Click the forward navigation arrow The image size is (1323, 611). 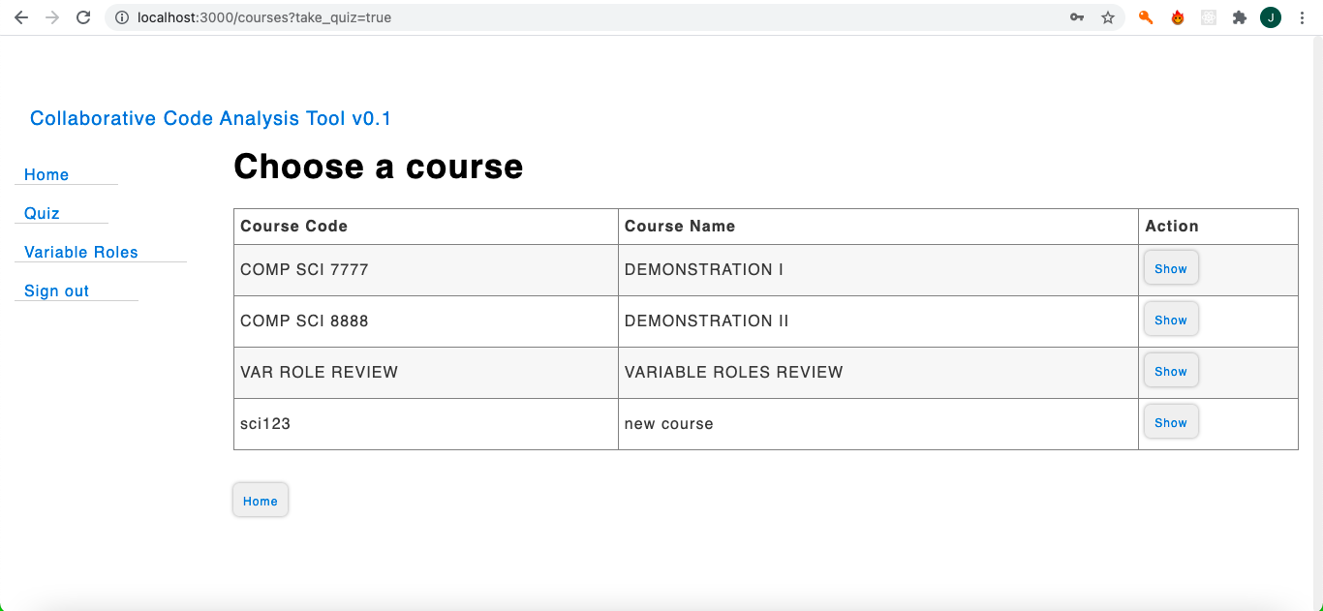(x=51, y=16)
